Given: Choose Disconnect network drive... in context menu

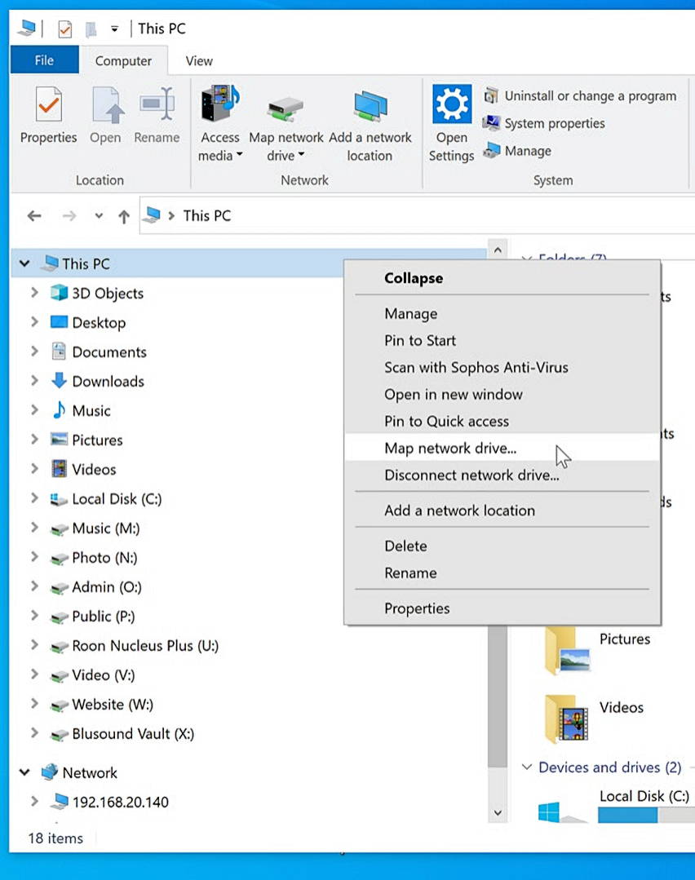Looking at the screenshot, I should pyautogui.click(x=502, y=475).
